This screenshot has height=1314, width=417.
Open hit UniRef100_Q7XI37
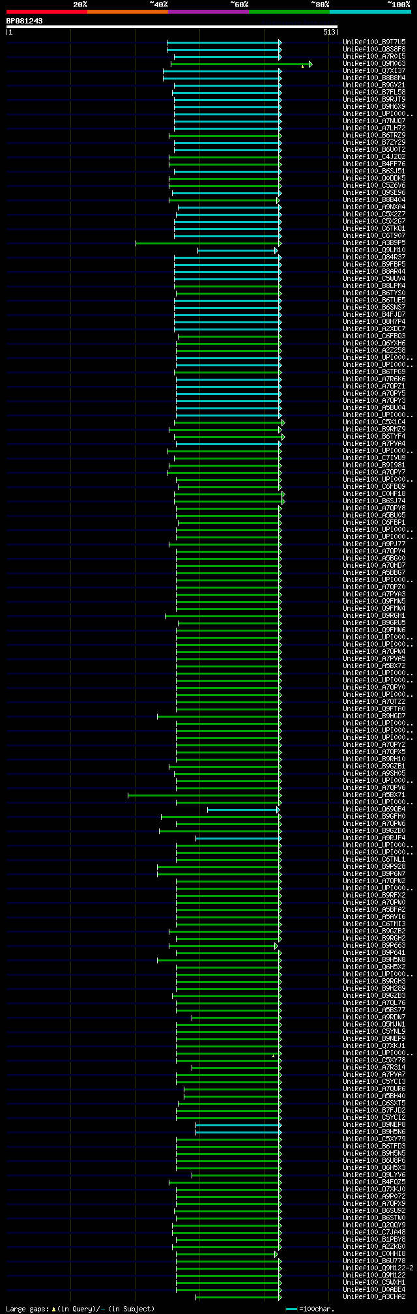coord(374,70)
